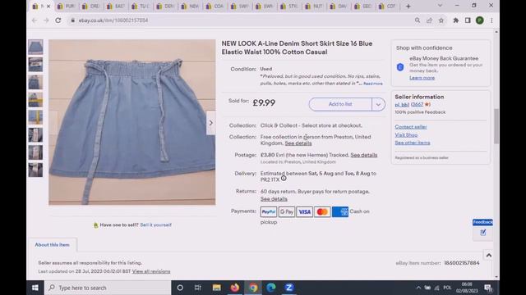Click the main skirt product image
Viewport: 526px width, 295px height.
click(131, 122)
